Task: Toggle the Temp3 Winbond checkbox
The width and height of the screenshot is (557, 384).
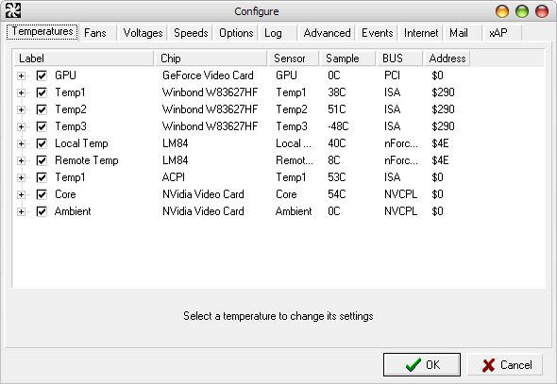Action: (x=42, y=126)
